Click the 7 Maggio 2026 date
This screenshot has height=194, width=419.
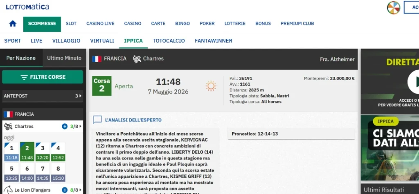coord(168,92)
